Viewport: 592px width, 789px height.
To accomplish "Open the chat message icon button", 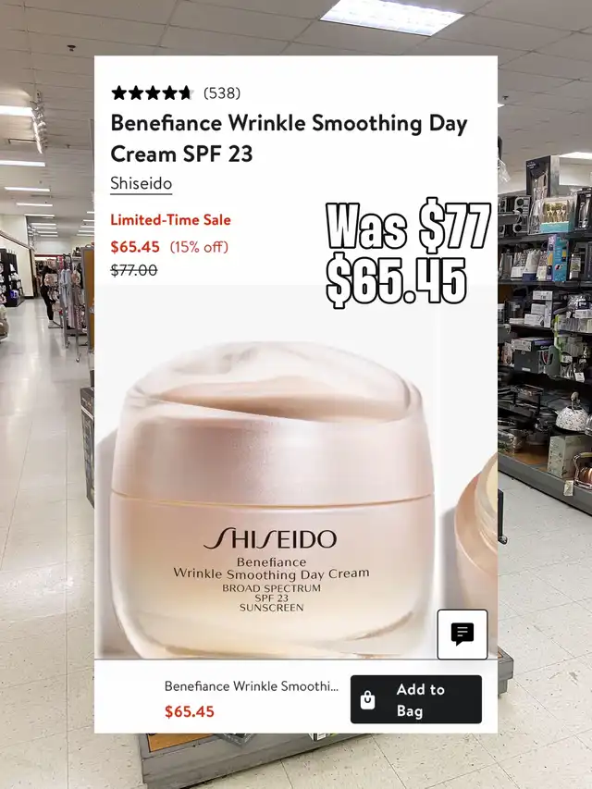I will click(x=462, y=634).
